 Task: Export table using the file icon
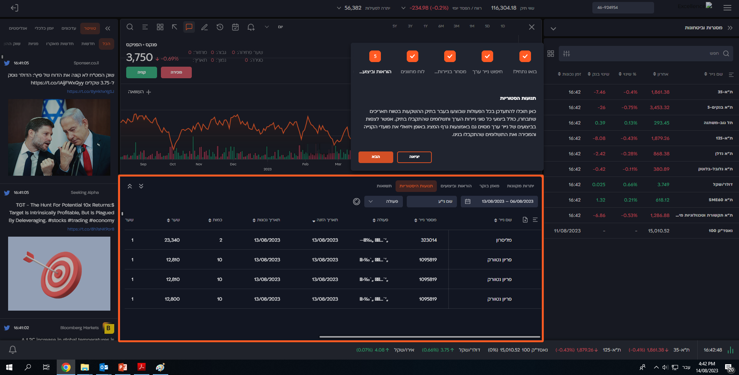tap(525, 220)
